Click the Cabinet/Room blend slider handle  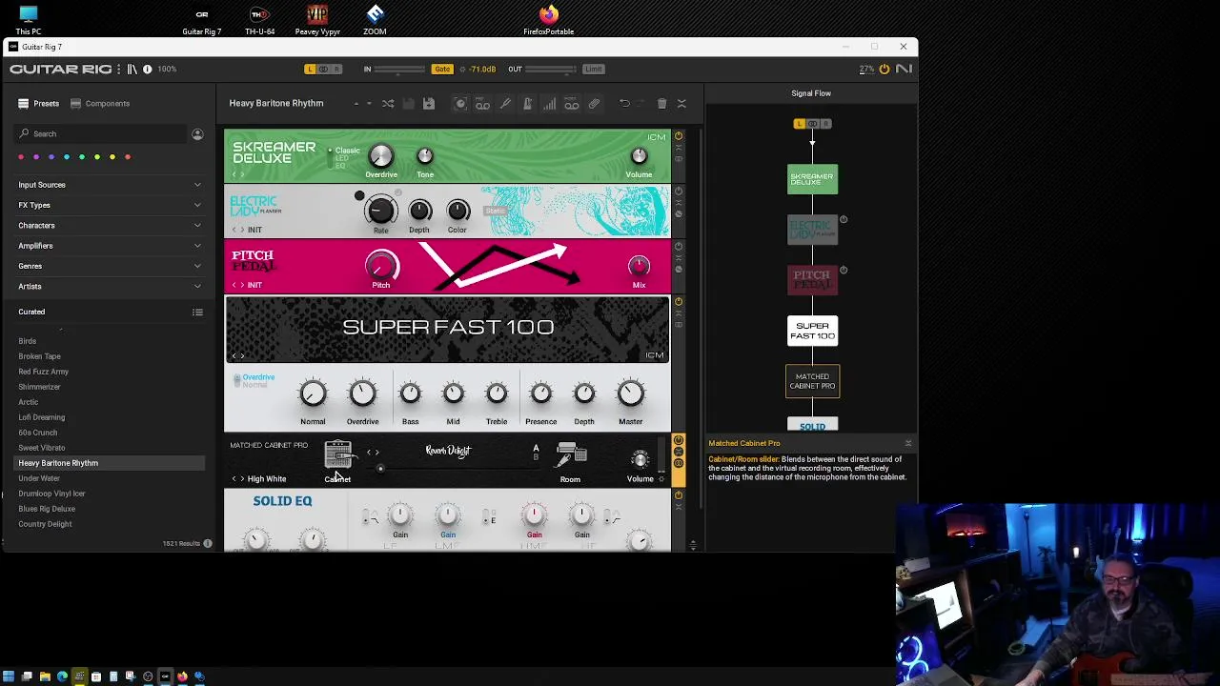380,469
